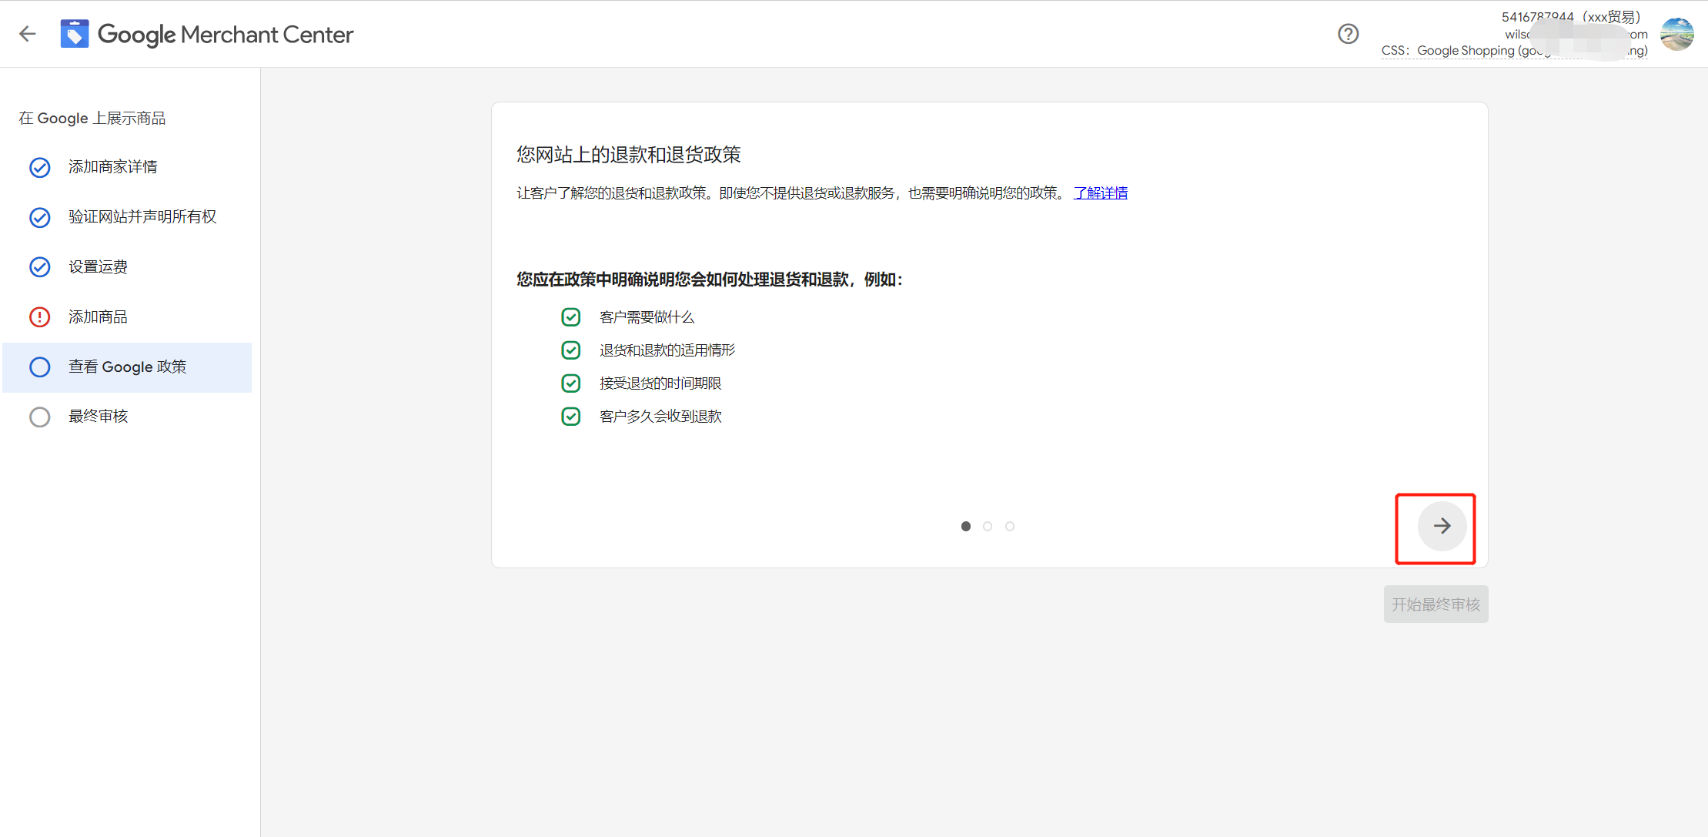The image size is (1708, 837).
Task: Click checkmark icon beside 添加商家详情
Action: click(40, 167)
